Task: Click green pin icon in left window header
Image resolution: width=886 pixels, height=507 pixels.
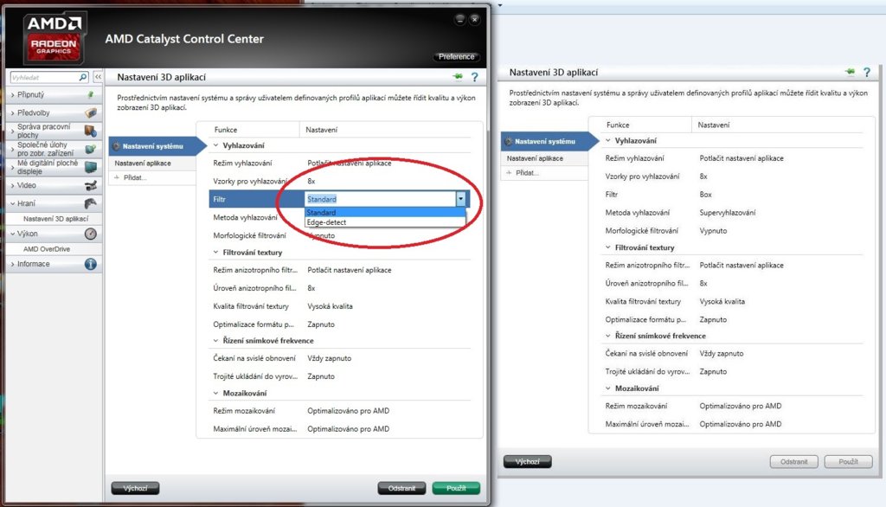Action: [x=458, y=76]
